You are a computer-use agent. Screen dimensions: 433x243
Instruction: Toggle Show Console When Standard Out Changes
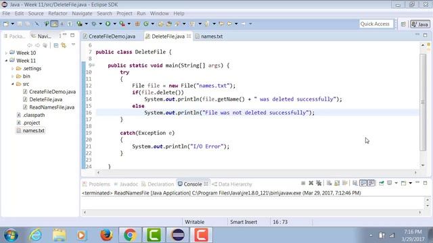363,183
